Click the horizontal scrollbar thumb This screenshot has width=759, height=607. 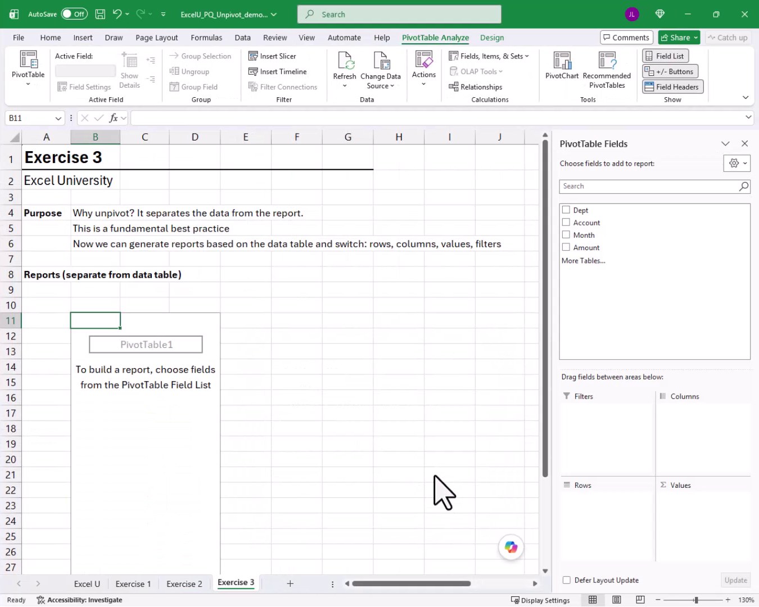coord(411,583)
